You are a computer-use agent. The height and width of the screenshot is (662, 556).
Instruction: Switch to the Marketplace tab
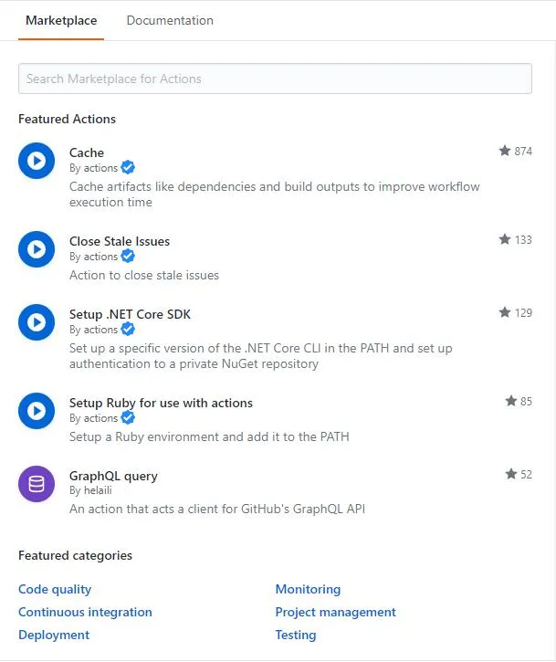click(x=61, y=20)
